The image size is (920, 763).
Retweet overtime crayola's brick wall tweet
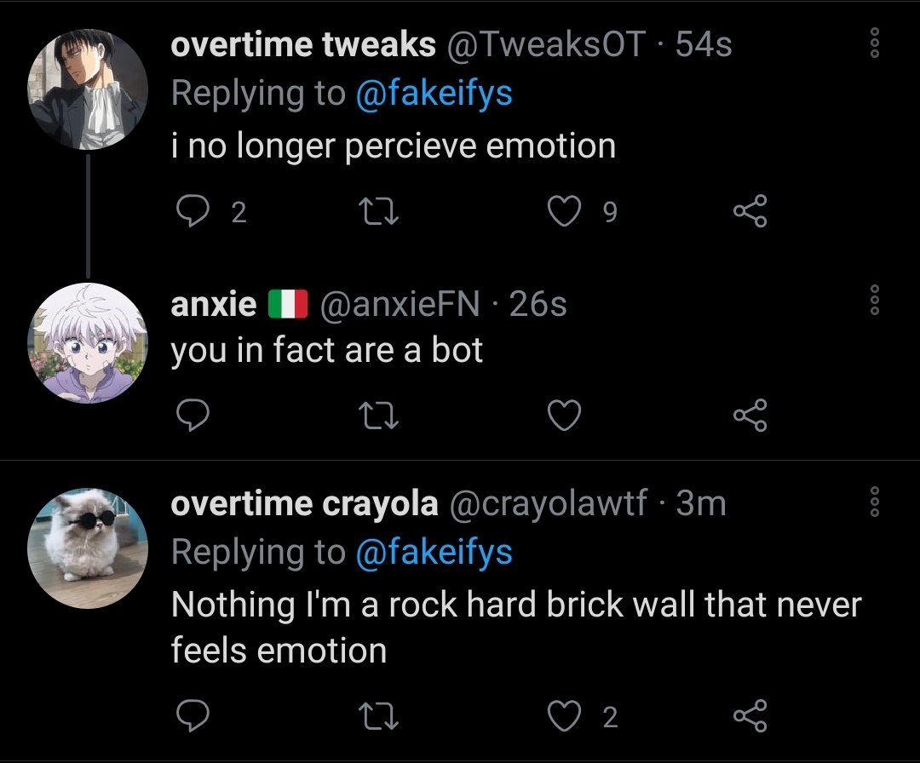coord(377,717)
